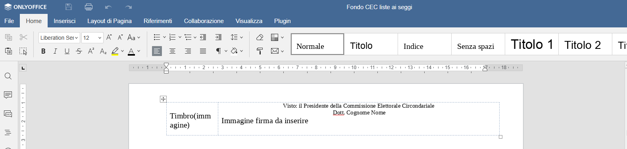The height and width of the screenshot is (149, 627).
Task: Apply the black font color
Action: pyautogui.click(x=131, y=51)
